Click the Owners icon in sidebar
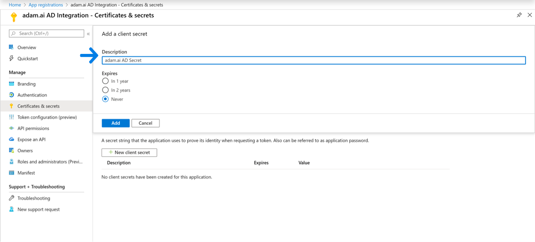 coord(11,150)
